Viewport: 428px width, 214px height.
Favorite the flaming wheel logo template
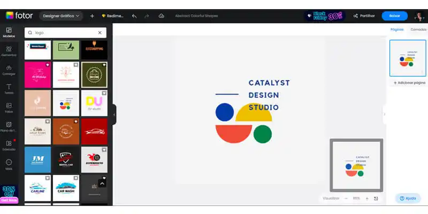(x=104, y=150)
